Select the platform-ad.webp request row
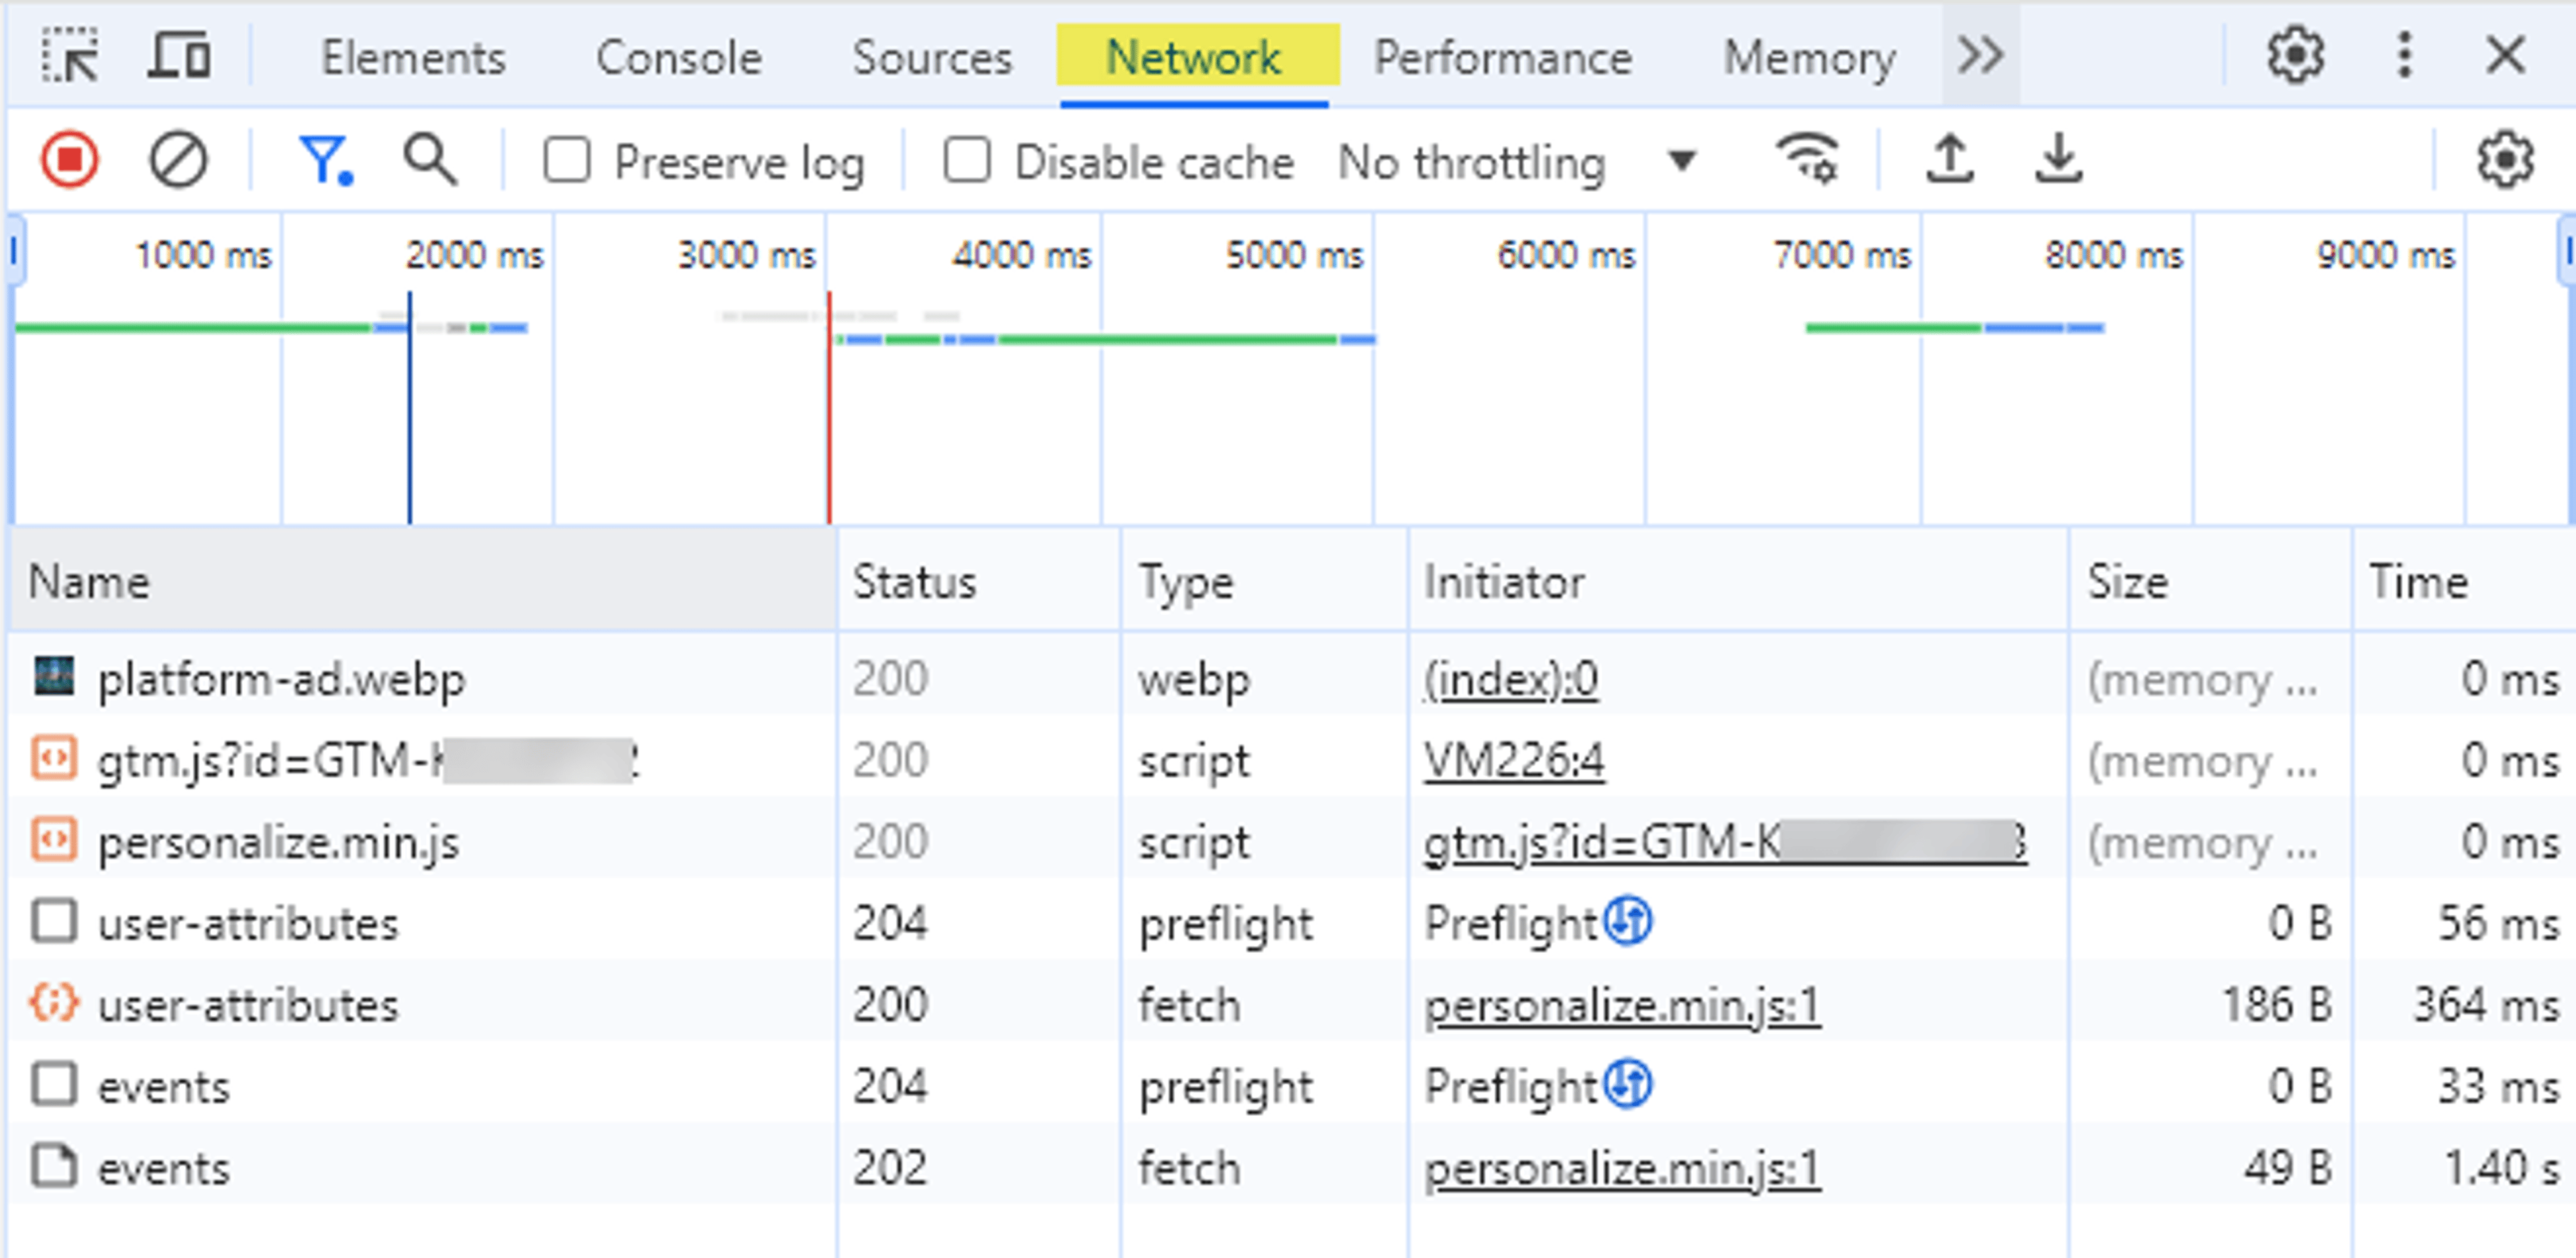 pyautogui.click(x=1292, y=679)
